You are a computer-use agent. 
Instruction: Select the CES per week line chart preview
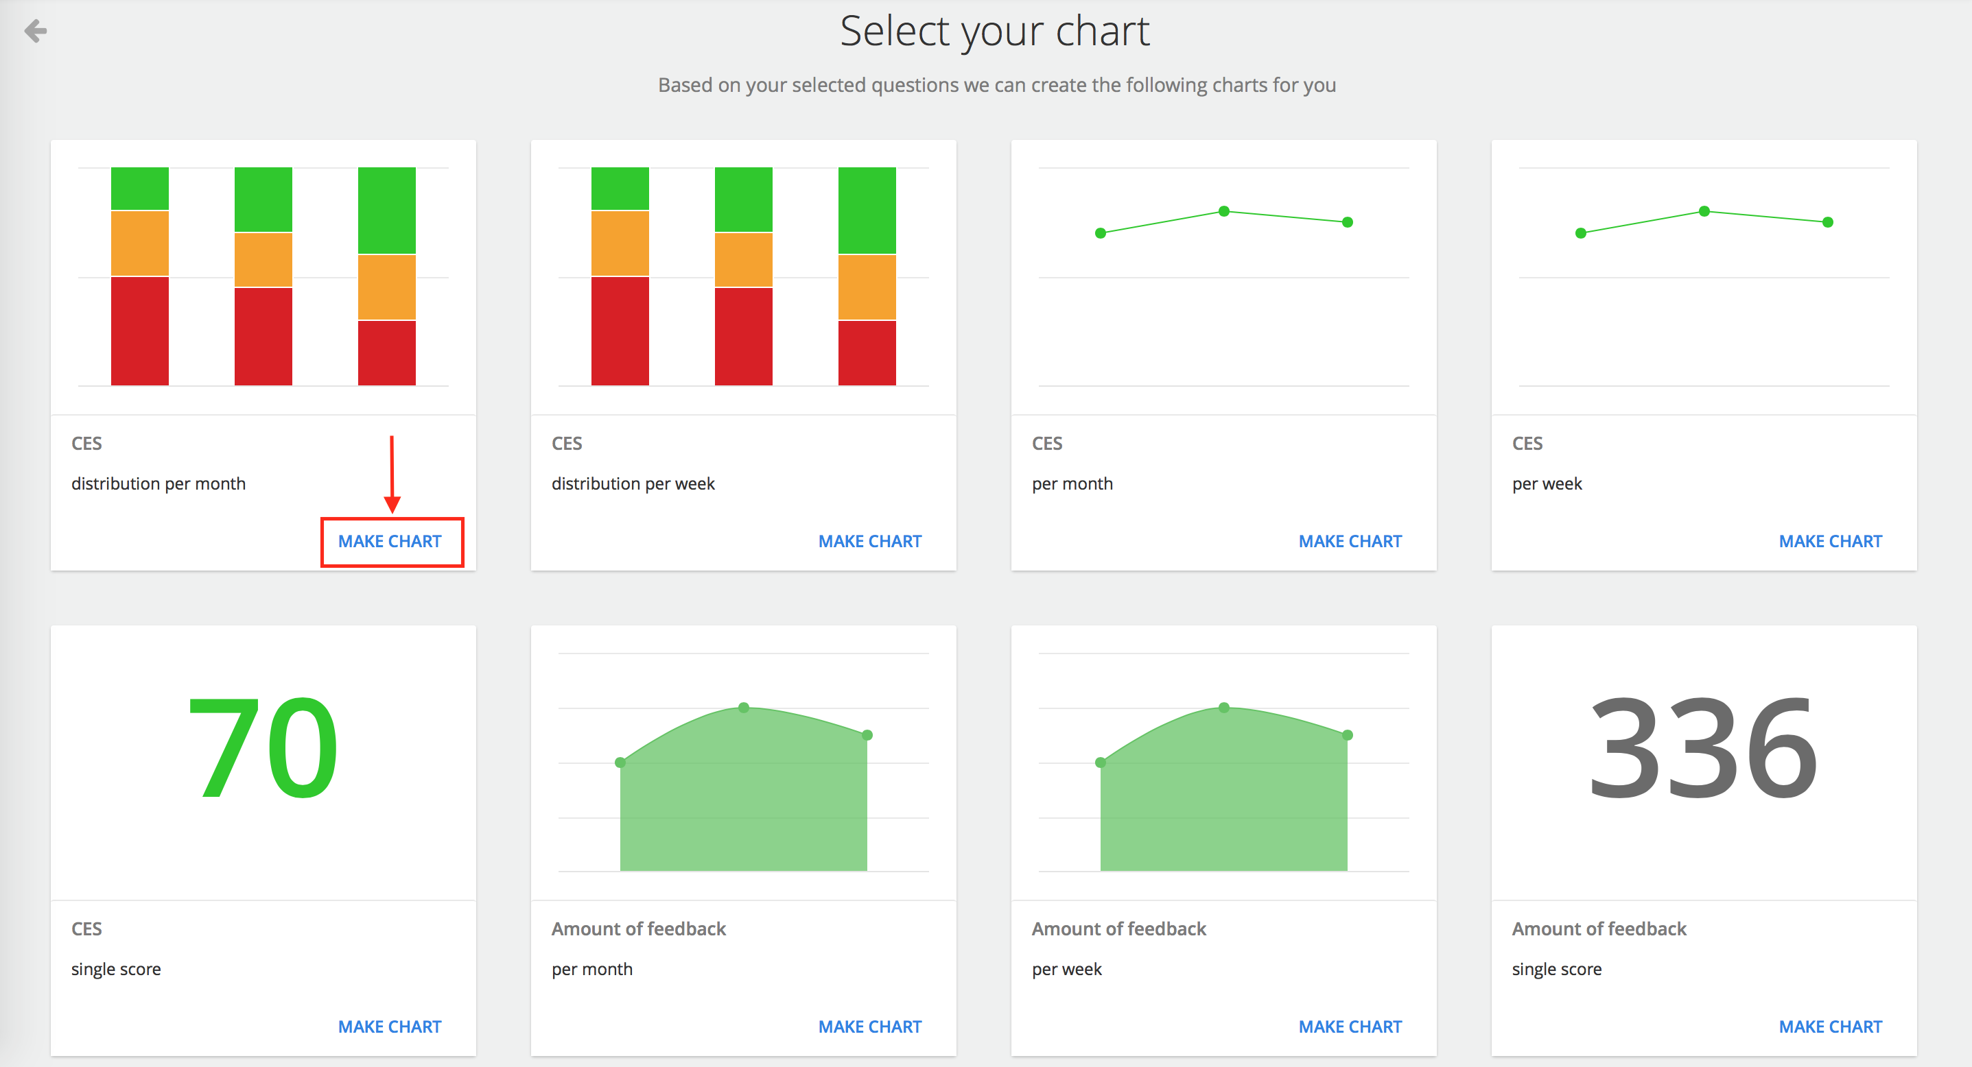coord(1703,276)
